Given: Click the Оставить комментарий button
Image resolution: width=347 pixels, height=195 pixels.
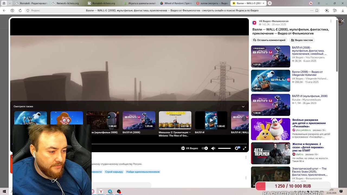Looking at the screenshot, I should [269, 40].
